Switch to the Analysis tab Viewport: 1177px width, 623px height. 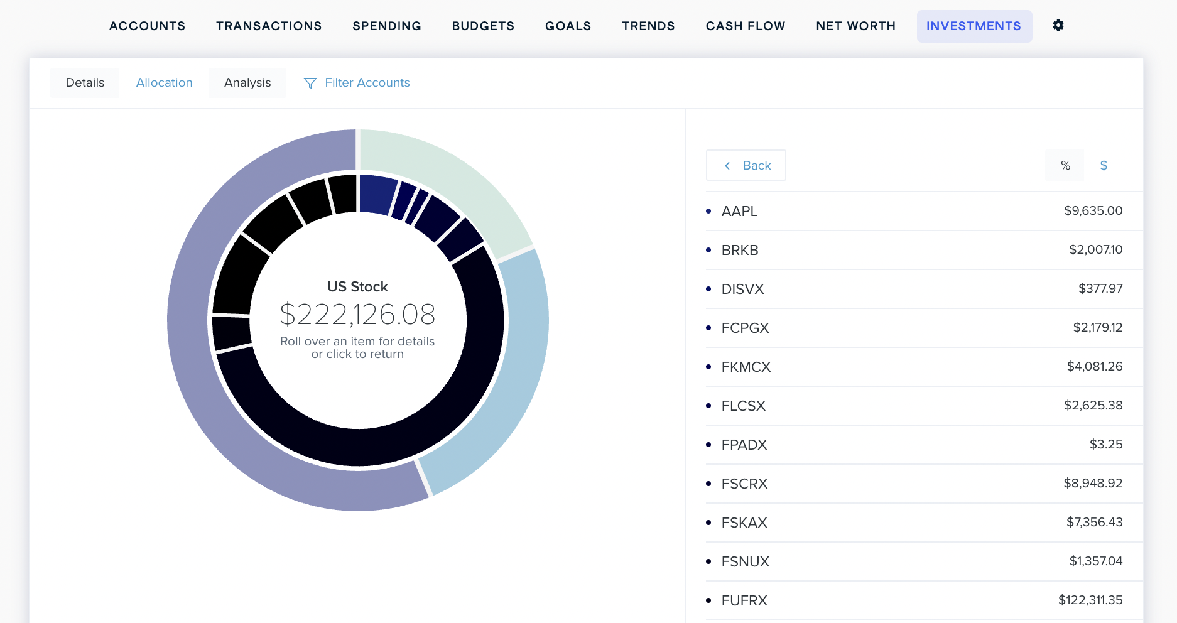tap(247, 83)
